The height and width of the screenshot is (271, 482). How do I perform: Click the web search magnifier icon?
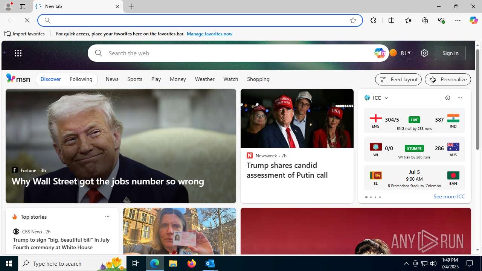(x=98, y=53)
